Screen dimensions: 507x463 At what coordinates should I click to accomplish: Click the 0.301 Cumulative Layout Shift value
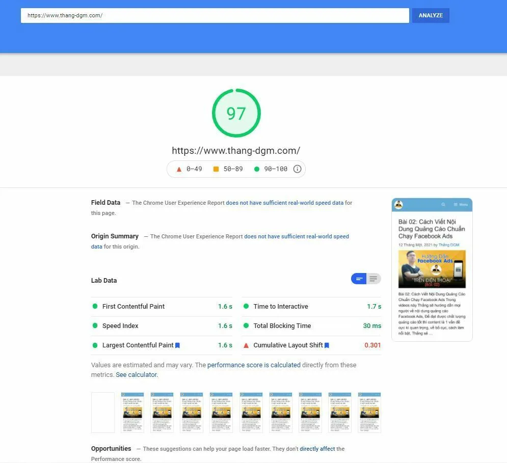click(x=372, y=345)
